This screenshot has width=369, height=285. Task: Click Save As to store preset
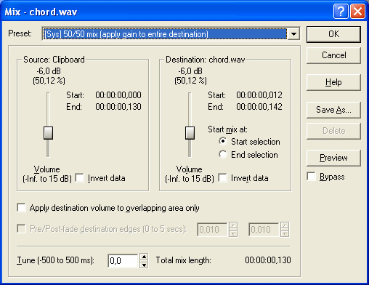point(333,110)
